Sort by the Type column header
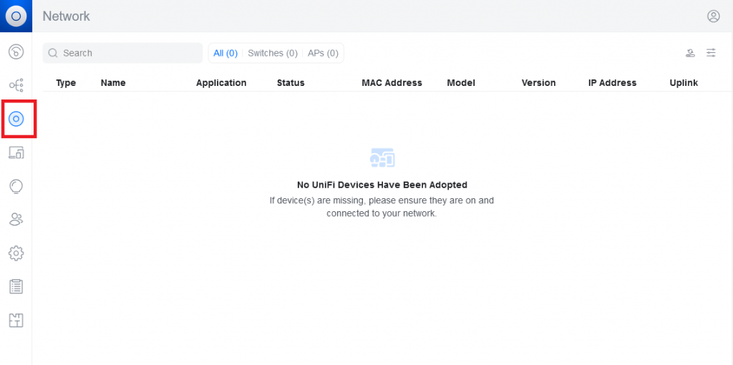This screenshot has width=733, height=365. [66, 83]
